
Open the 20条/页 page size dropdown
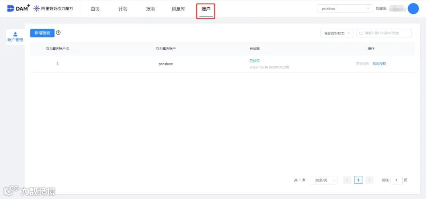(323, 180)
